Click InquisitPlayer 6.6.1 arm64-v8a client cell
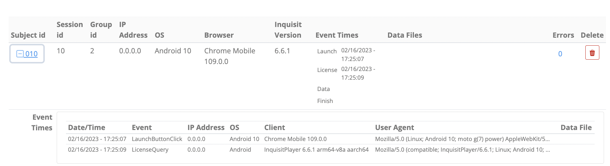The width and height of the screenshot is (610, 166). point(316,149)
